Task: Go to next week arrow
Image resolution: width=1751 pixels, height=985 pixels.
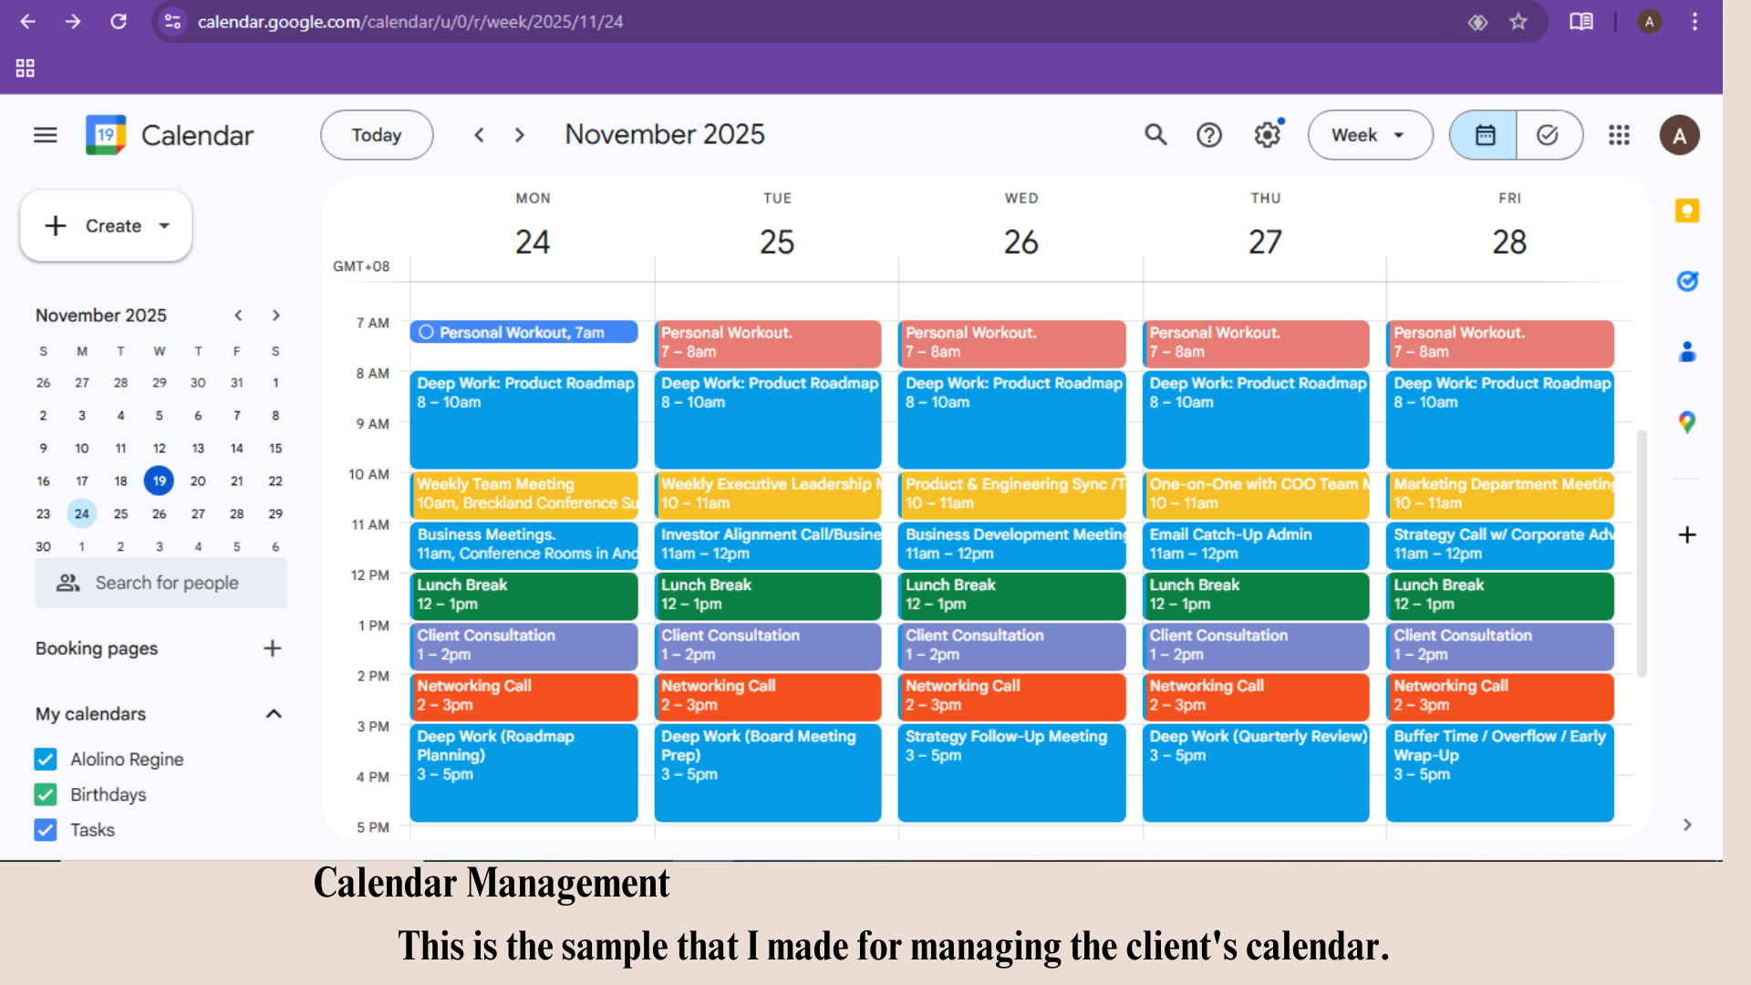Action: tap(520, 135)
